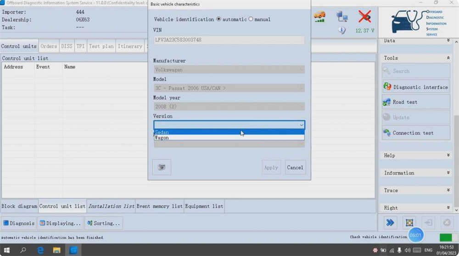Screen dimensions: 459x256
Task: Click the 12.37 V voltage reading
Action: (365, 30)
